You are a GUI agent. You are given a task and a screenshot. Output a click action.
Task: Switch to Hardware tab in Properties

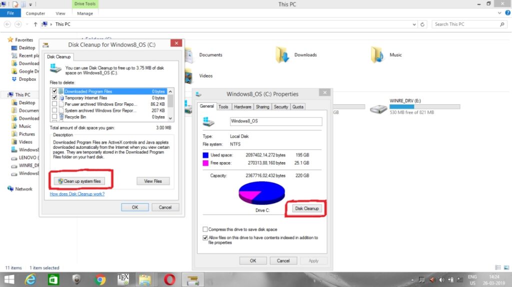point(242,107)
